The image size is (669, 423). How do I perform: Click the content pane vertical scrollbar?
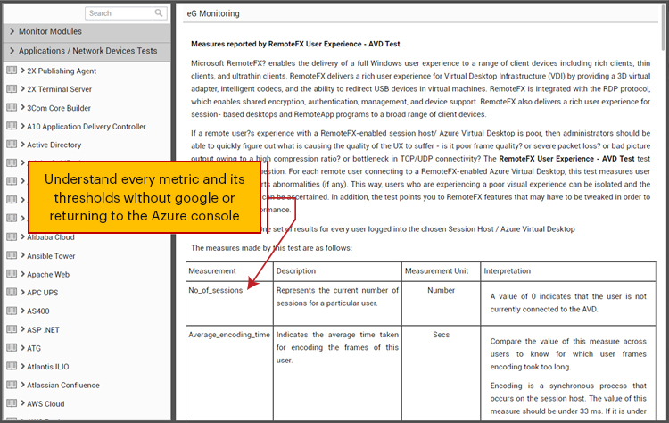click(x=663, y=26)
